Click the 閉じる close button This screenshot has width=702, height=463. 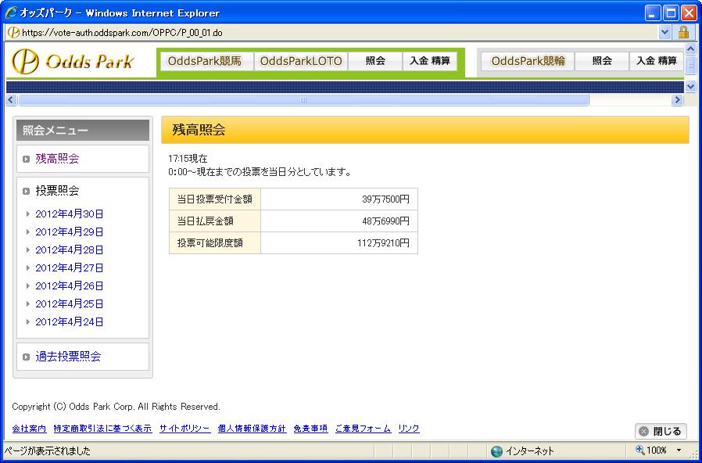(661, 431)
